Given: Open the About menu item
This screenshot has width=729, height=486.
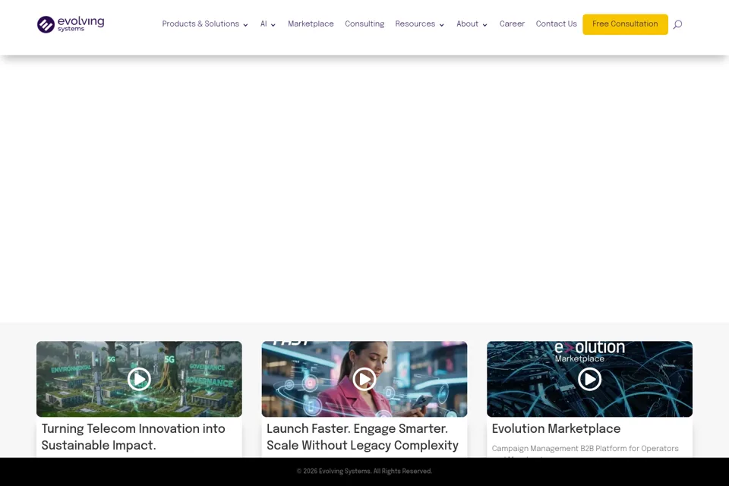Looking at the screenshot, I should (467, 24).
